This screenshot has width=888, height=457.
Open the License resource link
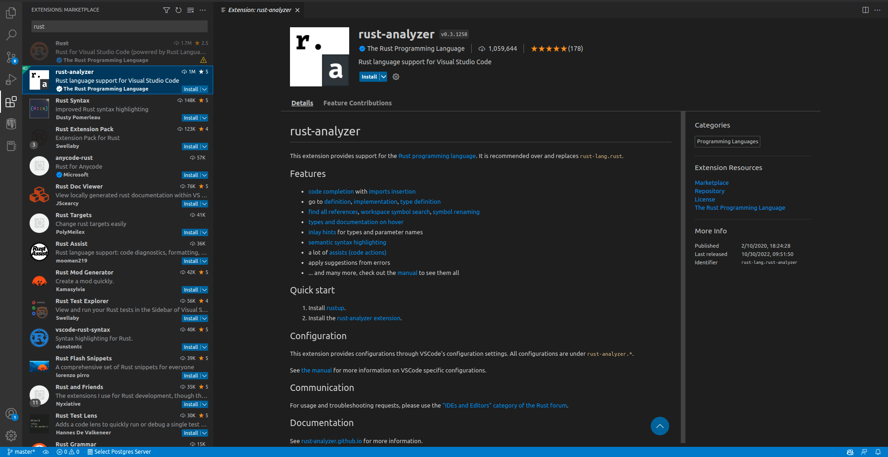(x=705, y=200)
